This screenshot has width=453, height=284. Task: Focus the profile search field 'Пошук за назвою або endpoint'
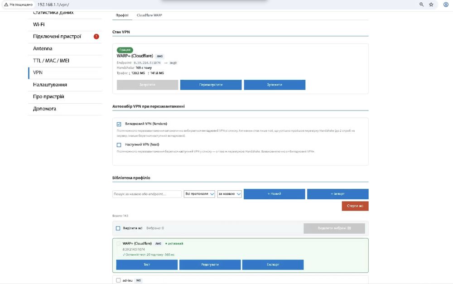tap(147, 194)
